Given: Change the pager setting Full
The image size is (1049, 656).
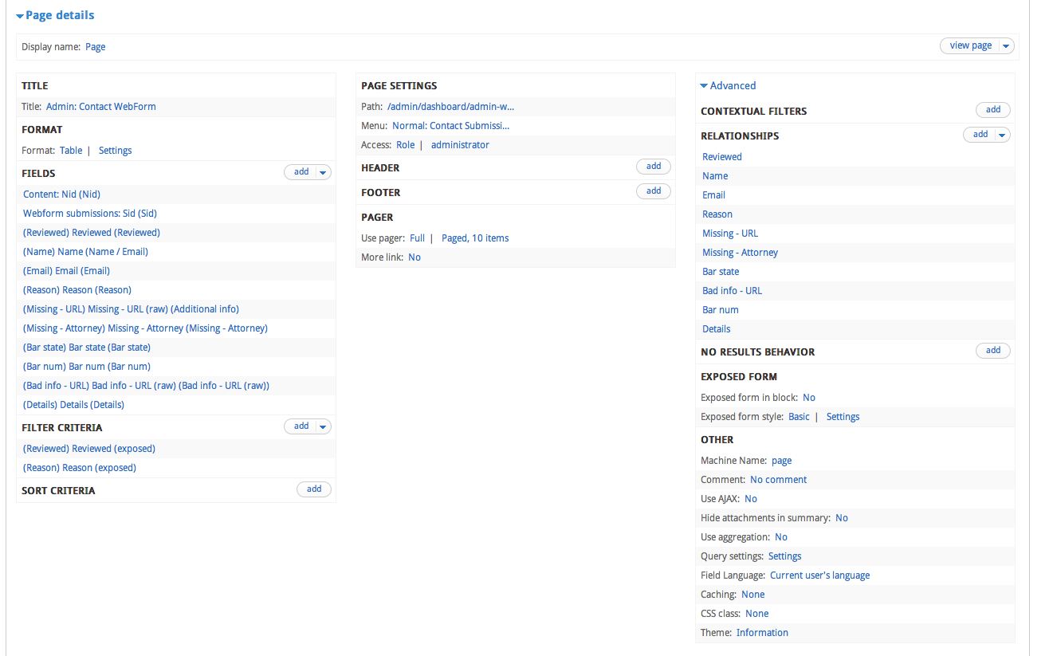Looking at the screenshot, I should click(417, 238).
